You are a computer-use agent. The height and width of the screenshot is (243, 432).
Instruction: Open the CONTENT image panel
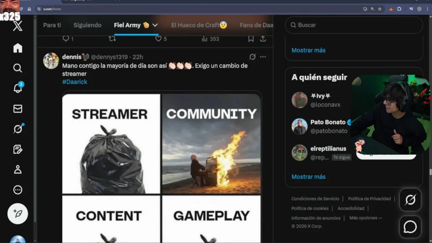click(111, 219)
